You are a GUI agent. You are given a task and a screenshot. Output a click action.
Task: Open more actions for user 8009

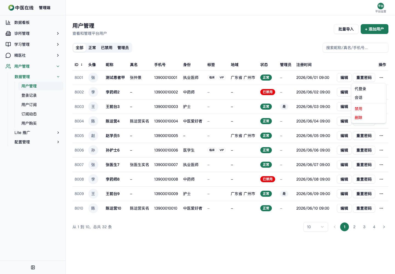(381, 194)
